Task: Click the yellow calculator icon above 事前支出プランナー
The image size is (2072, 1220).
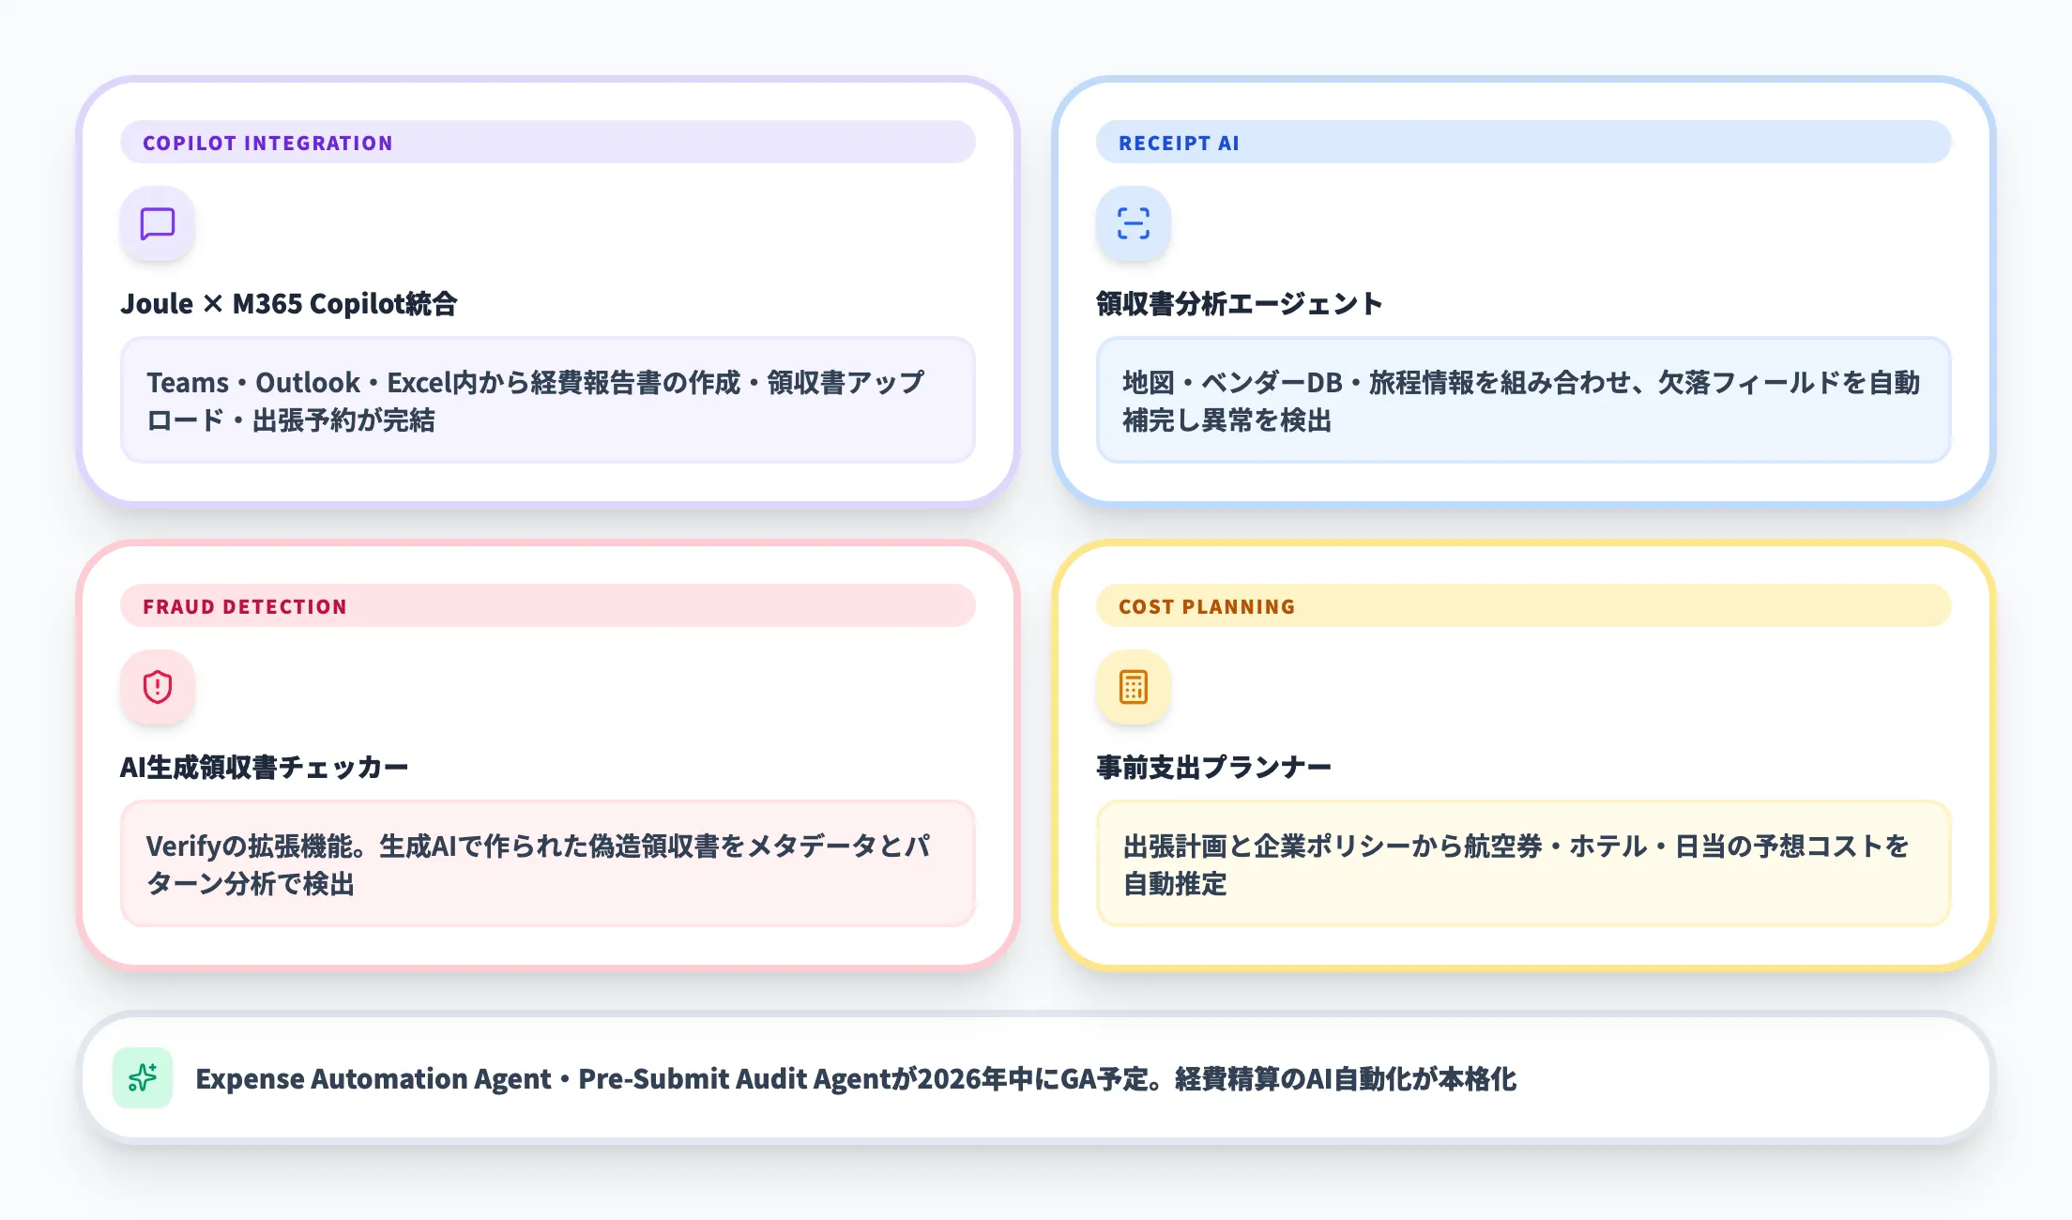Action: [x=1133, y=688]
